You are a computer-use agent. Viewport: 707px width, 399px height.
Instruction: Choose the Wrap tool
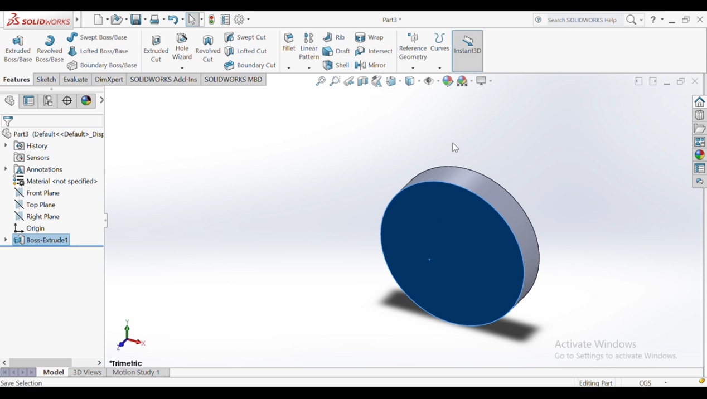(370, 37)
